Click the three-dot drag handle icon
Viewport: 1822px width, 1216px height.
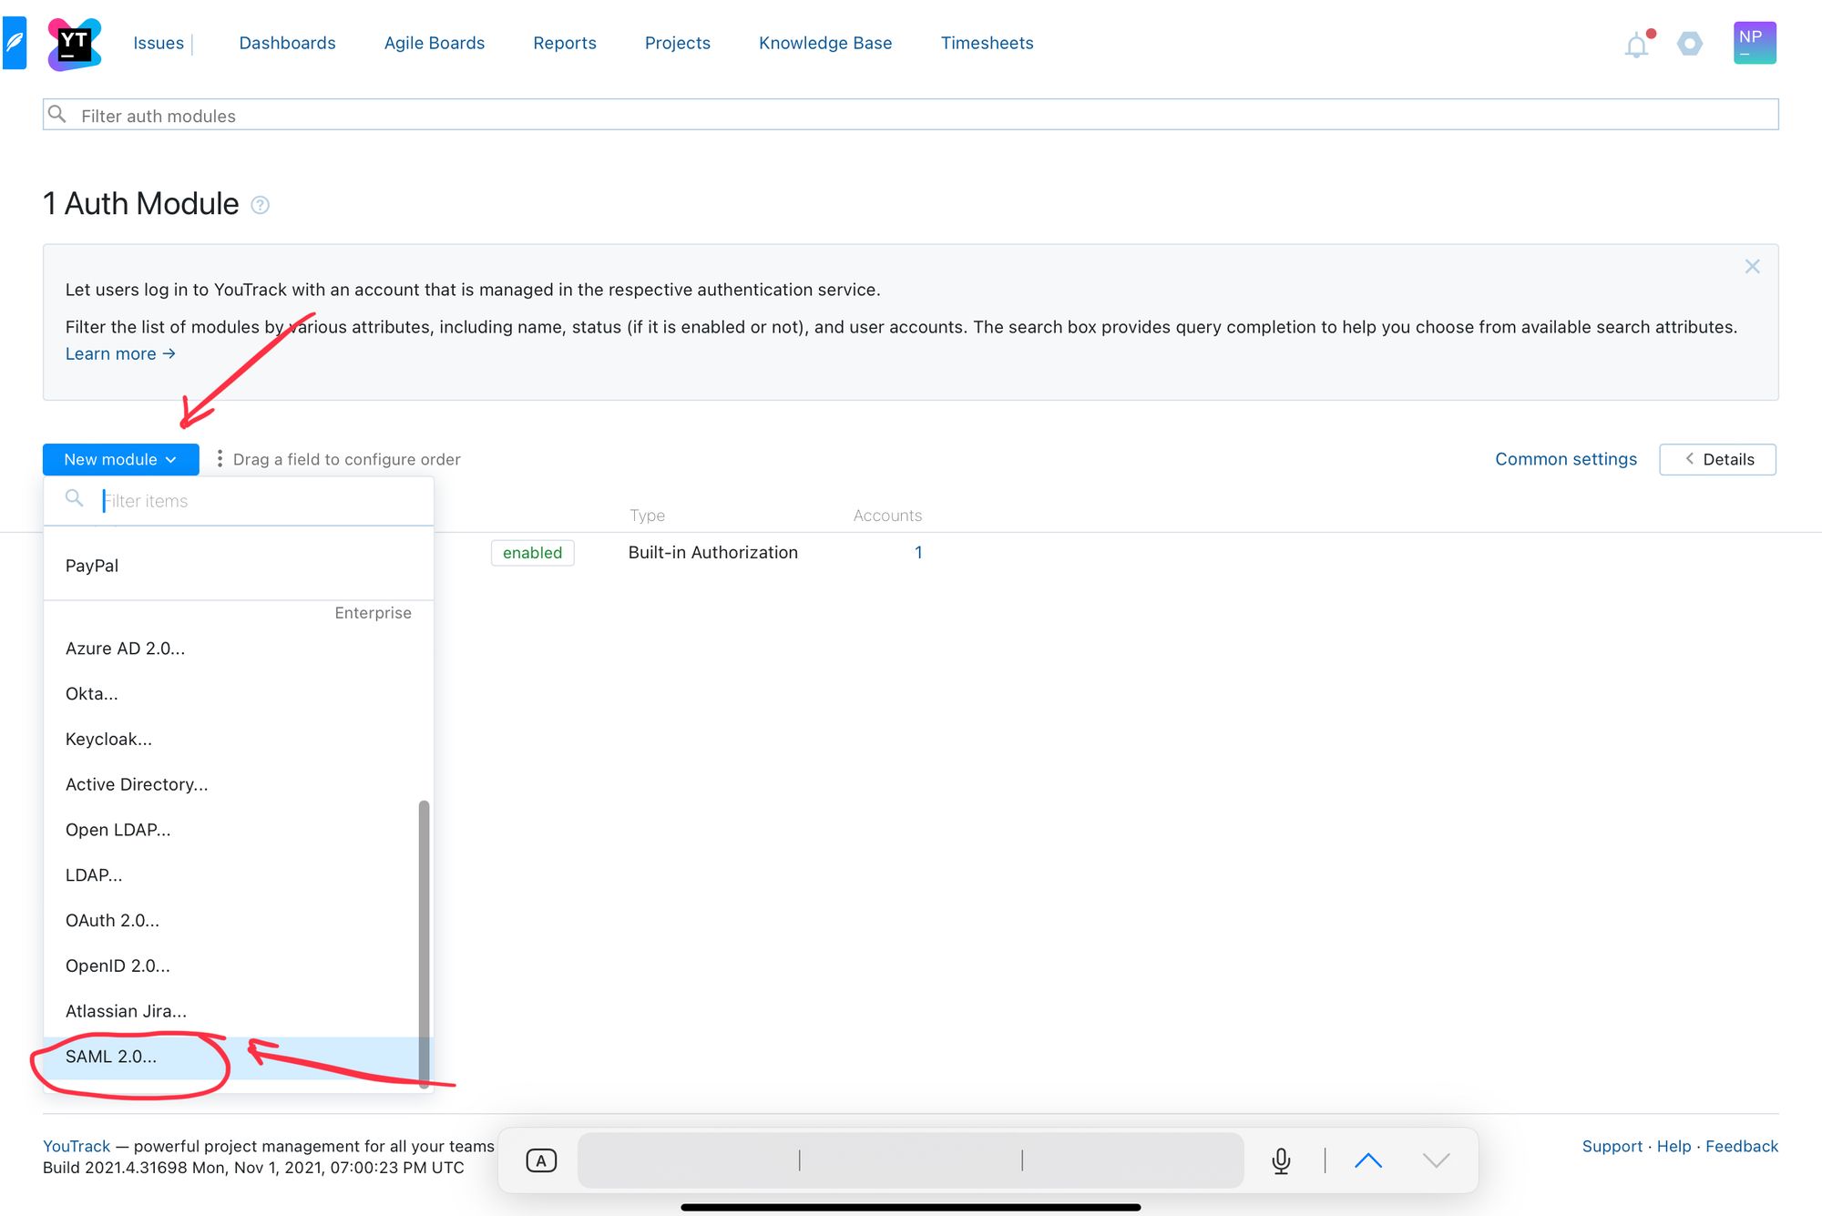click(x=220, y=459)
